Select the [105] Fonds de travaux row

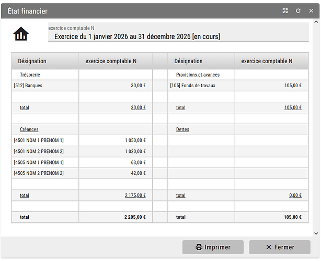pos(238,86)
